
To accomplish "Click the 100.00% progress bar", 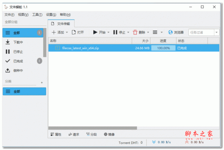I will coord(163,48).
